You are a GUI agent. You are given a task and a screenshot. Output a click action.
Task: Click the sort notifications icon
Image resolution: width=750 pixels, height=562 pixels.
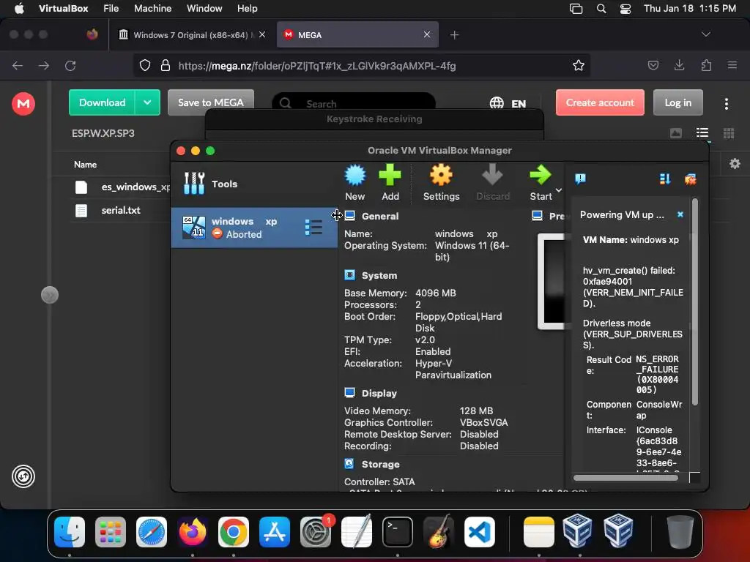(665, 179)
